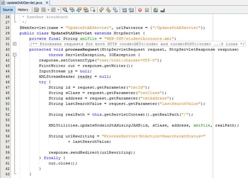Select the UpdateStAXServlet.java file tab
This screenshot has height=178, width=248.
pyautogui.click(x=24, y=3)
